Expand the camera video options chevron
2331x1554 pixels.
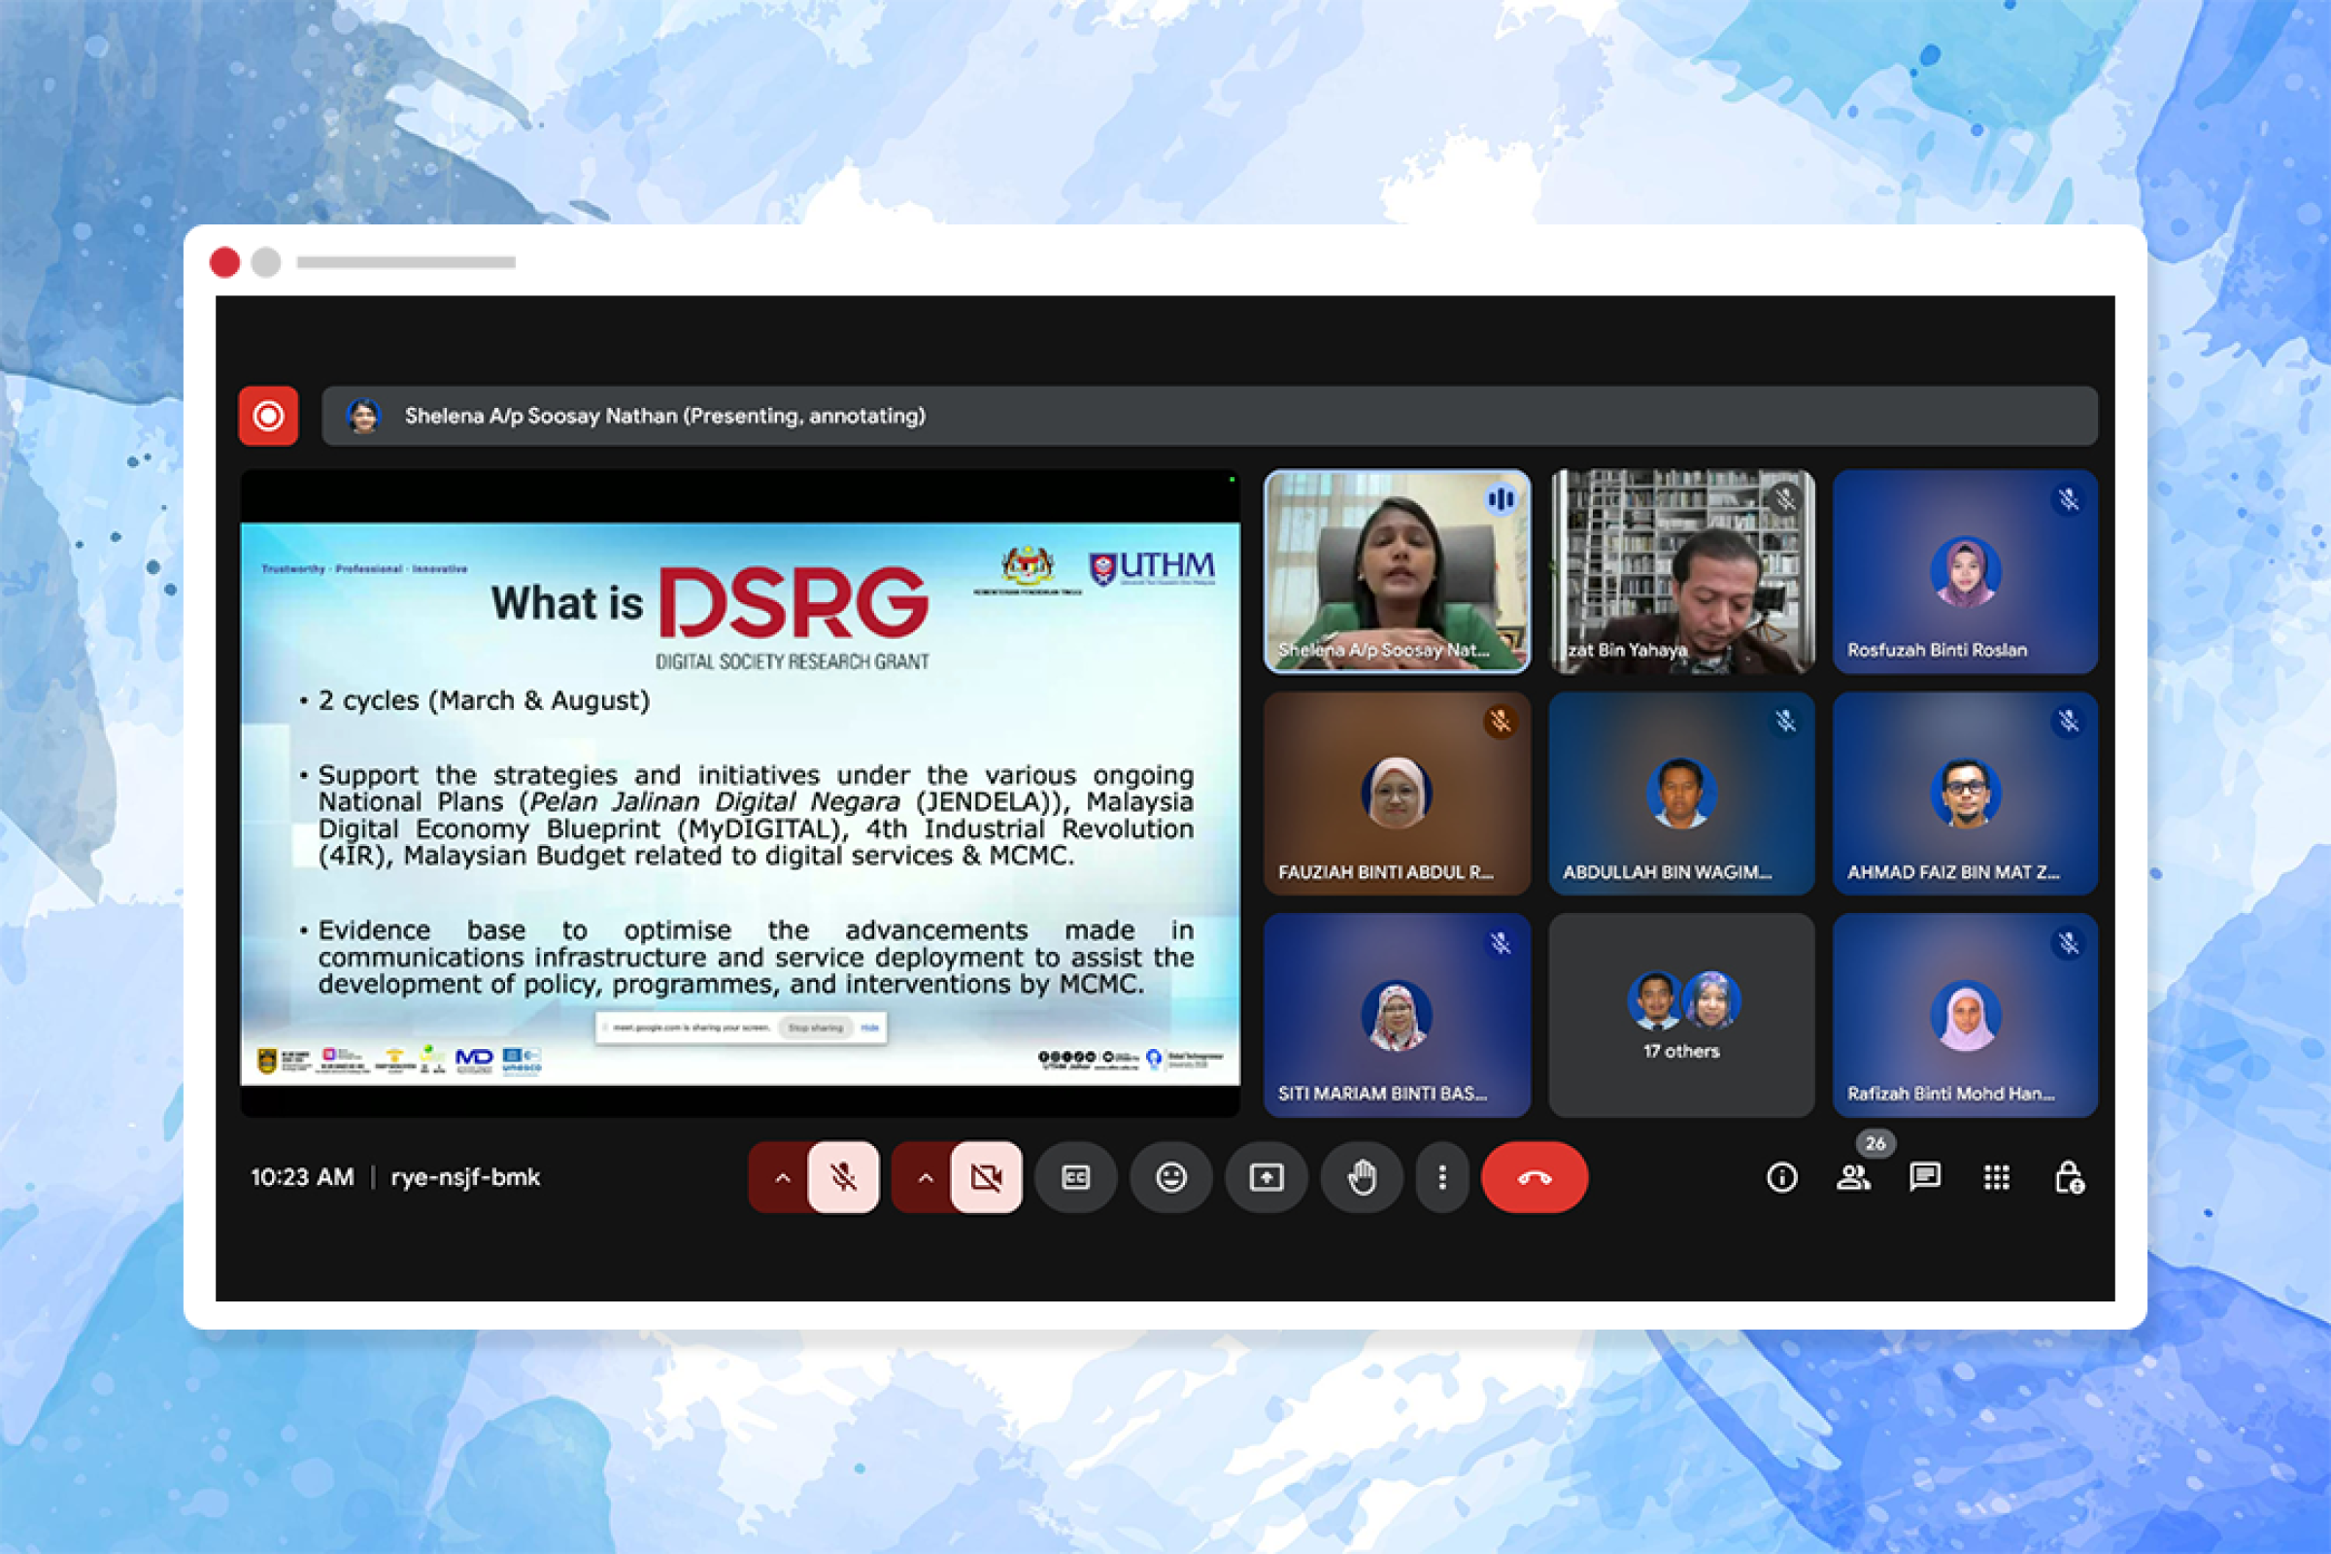[928, 1177]
